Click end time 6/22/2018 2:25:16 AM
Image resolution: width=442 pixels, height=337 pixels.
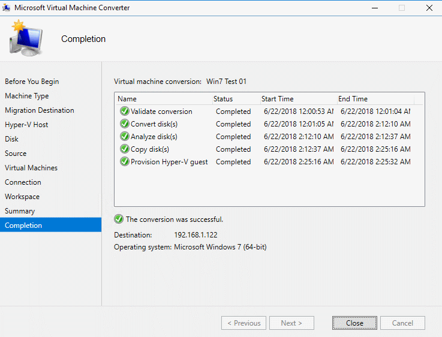point(375,149)
